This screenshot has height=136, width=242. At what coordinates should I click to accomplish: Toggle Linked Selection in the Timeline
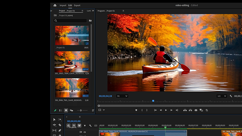click(x=79, y=126)
